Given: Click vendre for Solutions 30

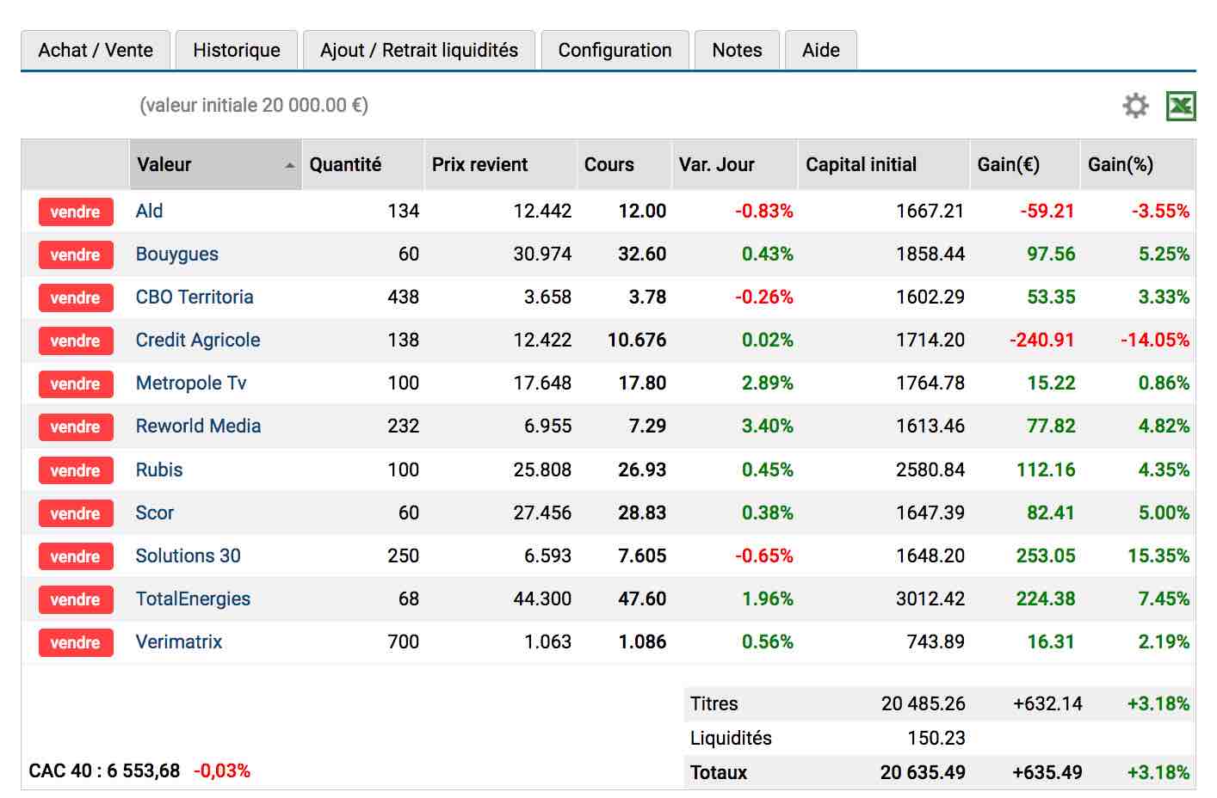Looking at the screenshot, I should tap(76, 556).
